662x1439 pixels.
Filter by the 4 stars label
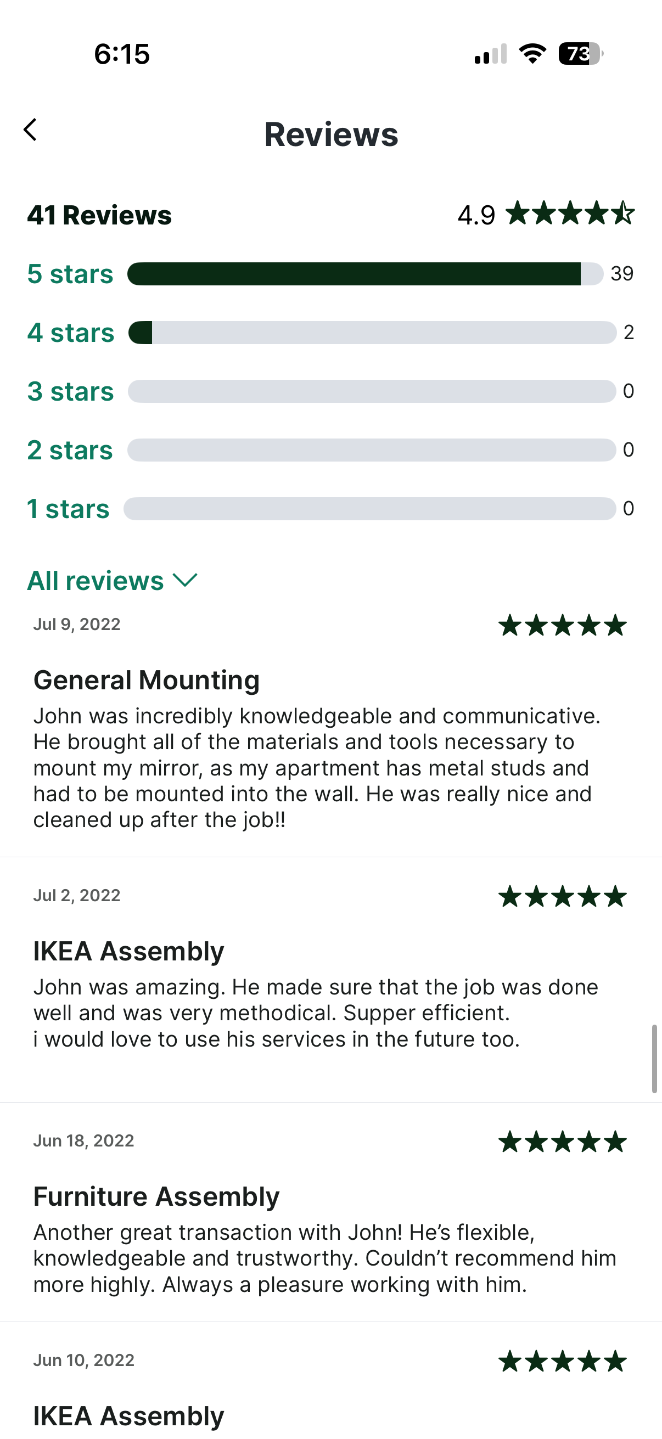coord(71,333)
